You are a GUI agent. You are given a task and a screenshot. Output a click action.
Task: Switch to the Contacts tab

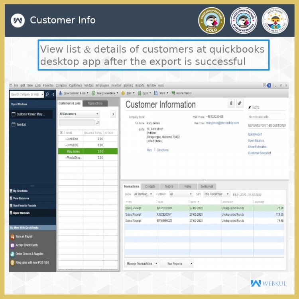[x=150, y=187]
